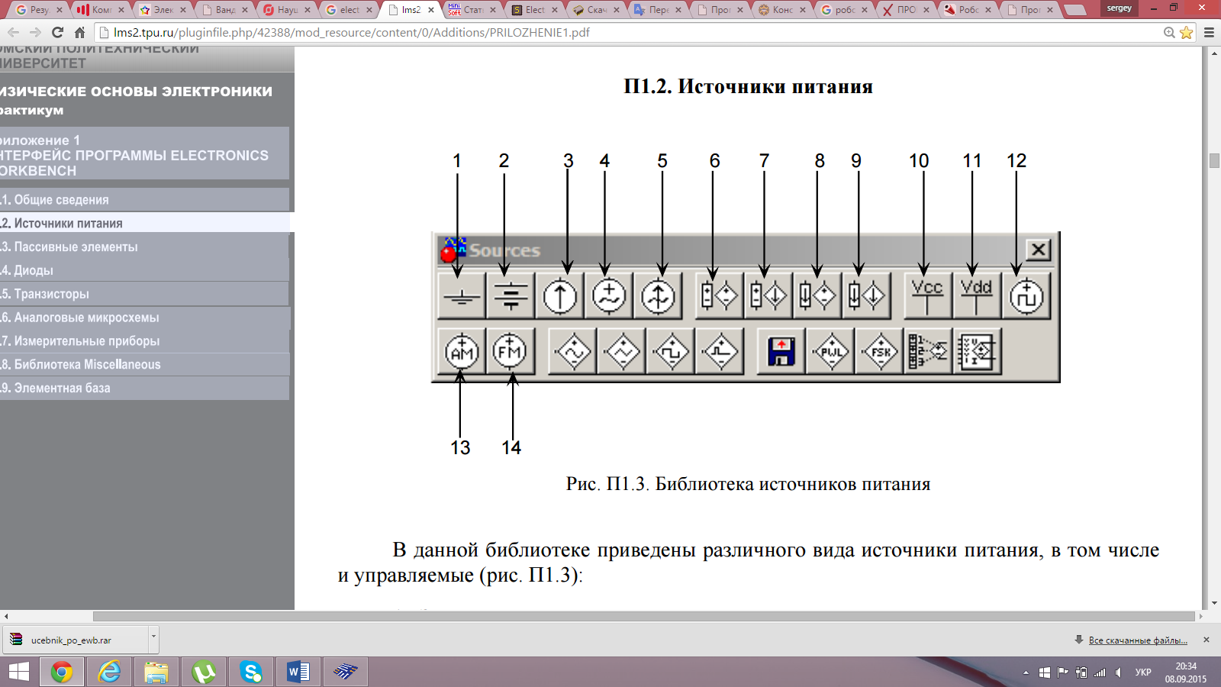Launch Skype from the taskbar
The image size is (1221, 687).
250,672
